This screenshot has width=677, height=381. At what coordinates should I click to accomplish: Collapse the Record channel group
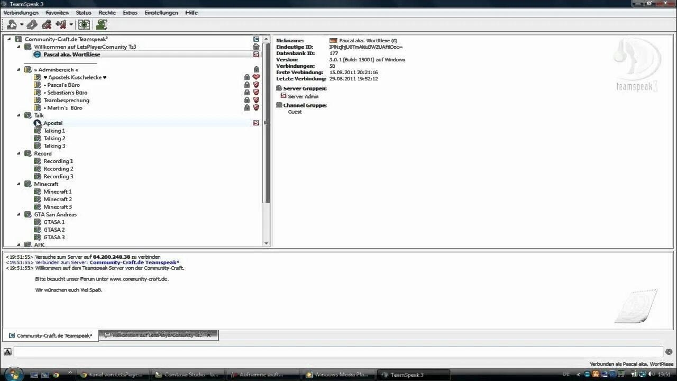(x=19, y=153)
